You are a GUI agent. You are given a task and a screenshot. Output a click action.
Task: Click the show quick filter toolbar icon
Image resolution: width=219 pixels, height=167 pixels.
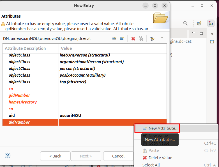pyautogui.click(x=152, y=39)
